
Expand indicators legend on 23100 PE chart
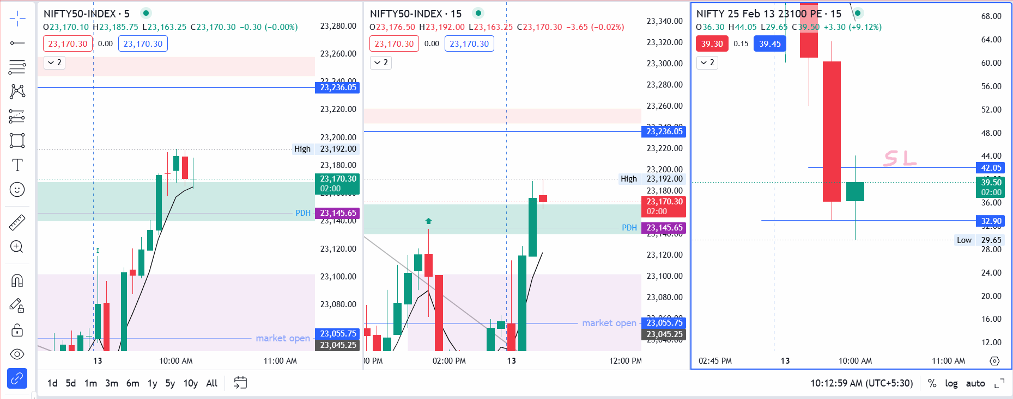[x=707, y=63]
